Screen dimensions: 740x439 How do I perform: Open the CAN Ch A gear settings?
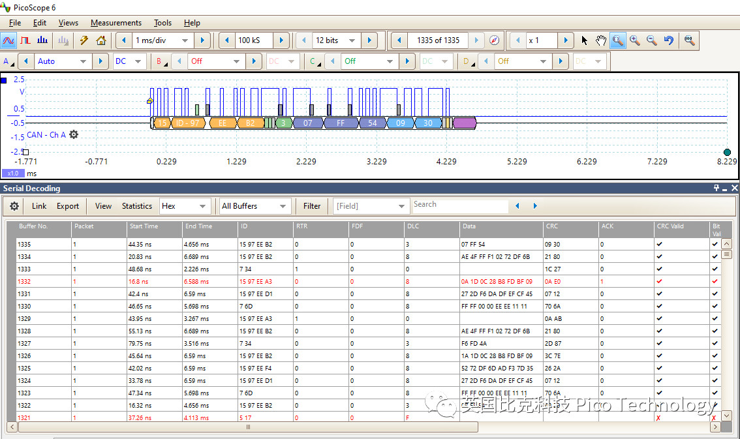74,134
